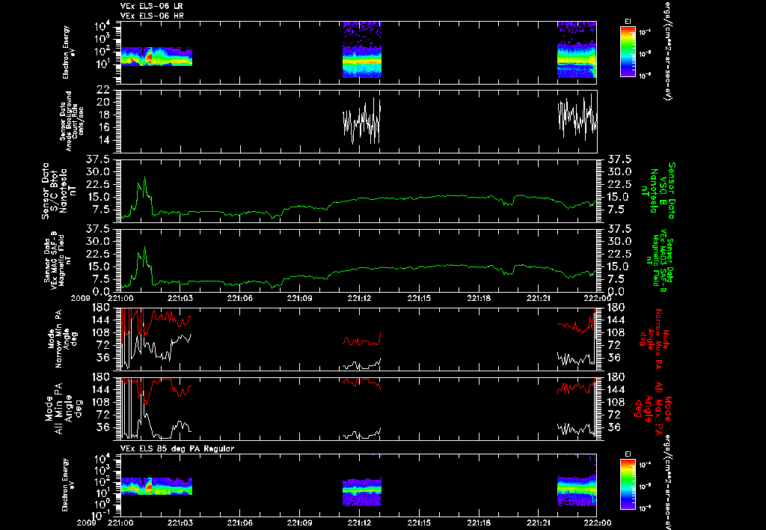Click the count rate trace near 221:12
Image resolution: width=766 pixels, height=530 pixels.
(x=362, y=121)
